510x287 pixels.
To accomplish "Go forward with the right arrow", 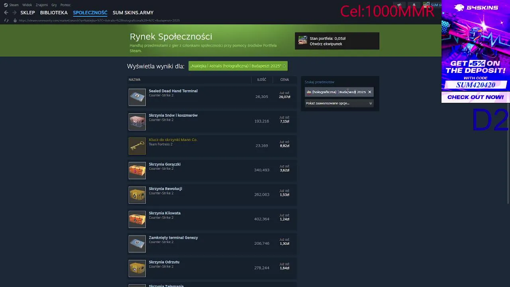I will click(14, 13).
